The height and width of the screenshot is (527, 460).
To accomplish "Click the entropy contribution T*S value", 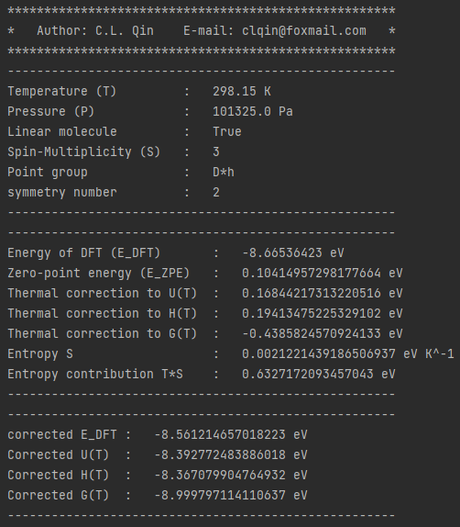I will (x=318, y=374).
